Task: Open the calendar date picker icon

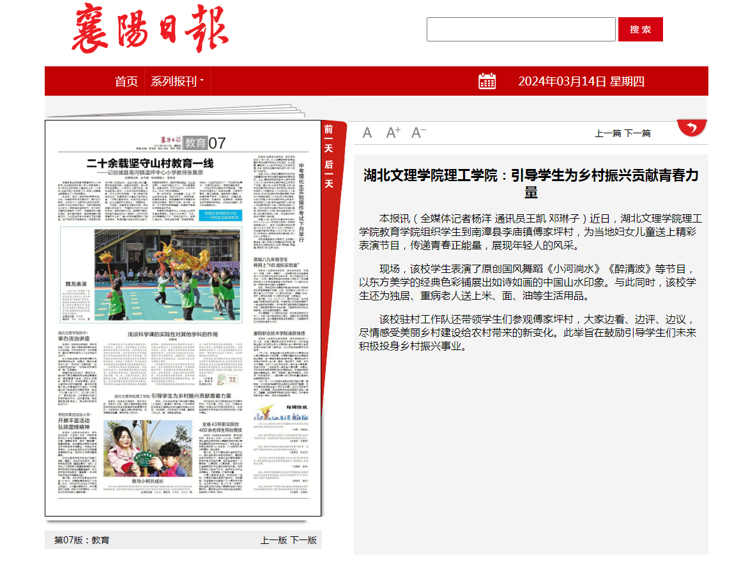Action: (487, 81)
